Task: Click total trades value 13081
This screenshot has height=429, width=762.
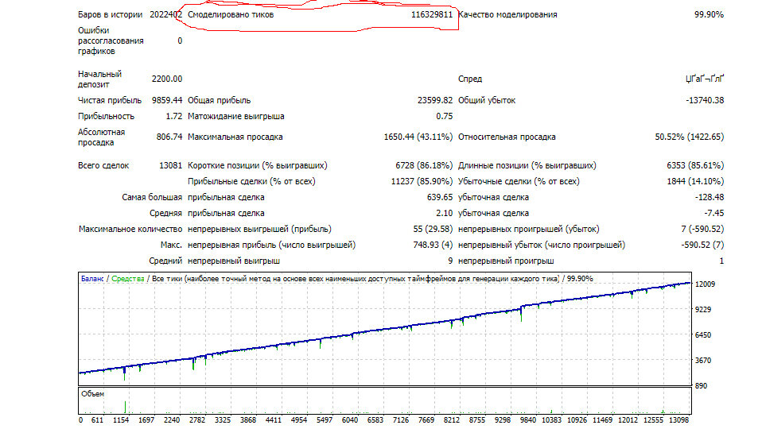Action: click(x=170, y=165)
